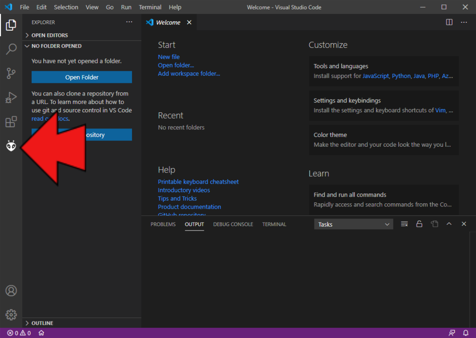Click the Introductory videos link
The image size is (476, 338).
(184, 190)
